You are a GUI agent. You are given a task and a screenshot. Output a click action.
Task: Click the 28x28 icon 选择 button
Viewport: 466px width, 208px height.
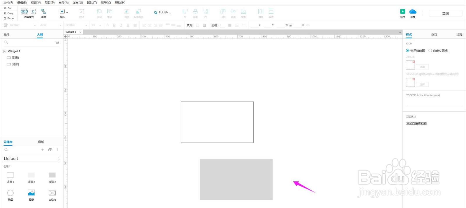422,67
